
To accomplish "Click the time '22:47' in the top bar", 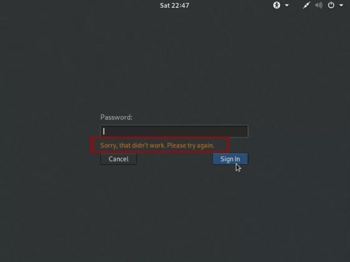I will [x=180, y=5].
